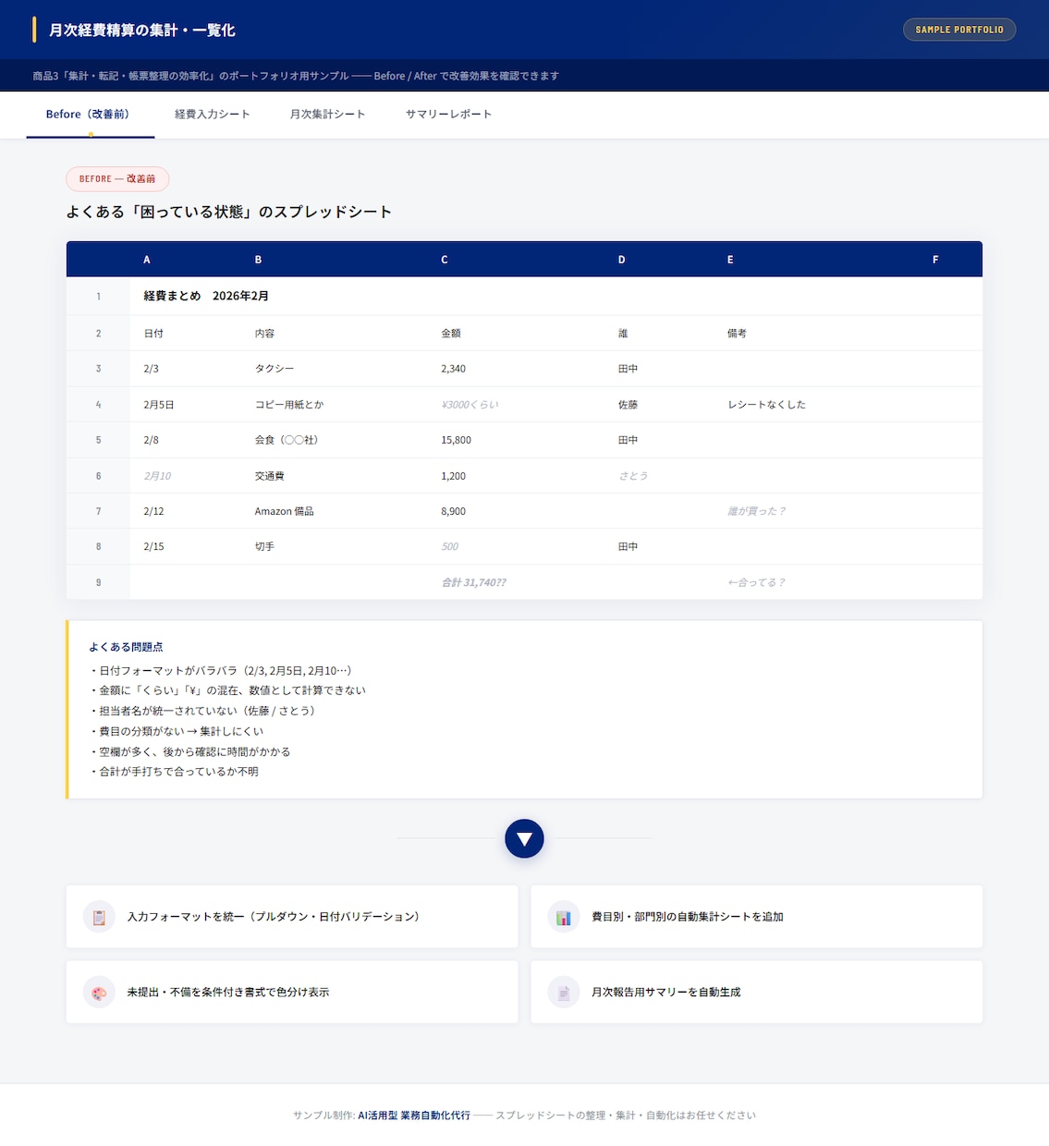The height and width of the screenshot is (1146, 1049).
Task: Click column C header in the table
Action: (445, 260)
